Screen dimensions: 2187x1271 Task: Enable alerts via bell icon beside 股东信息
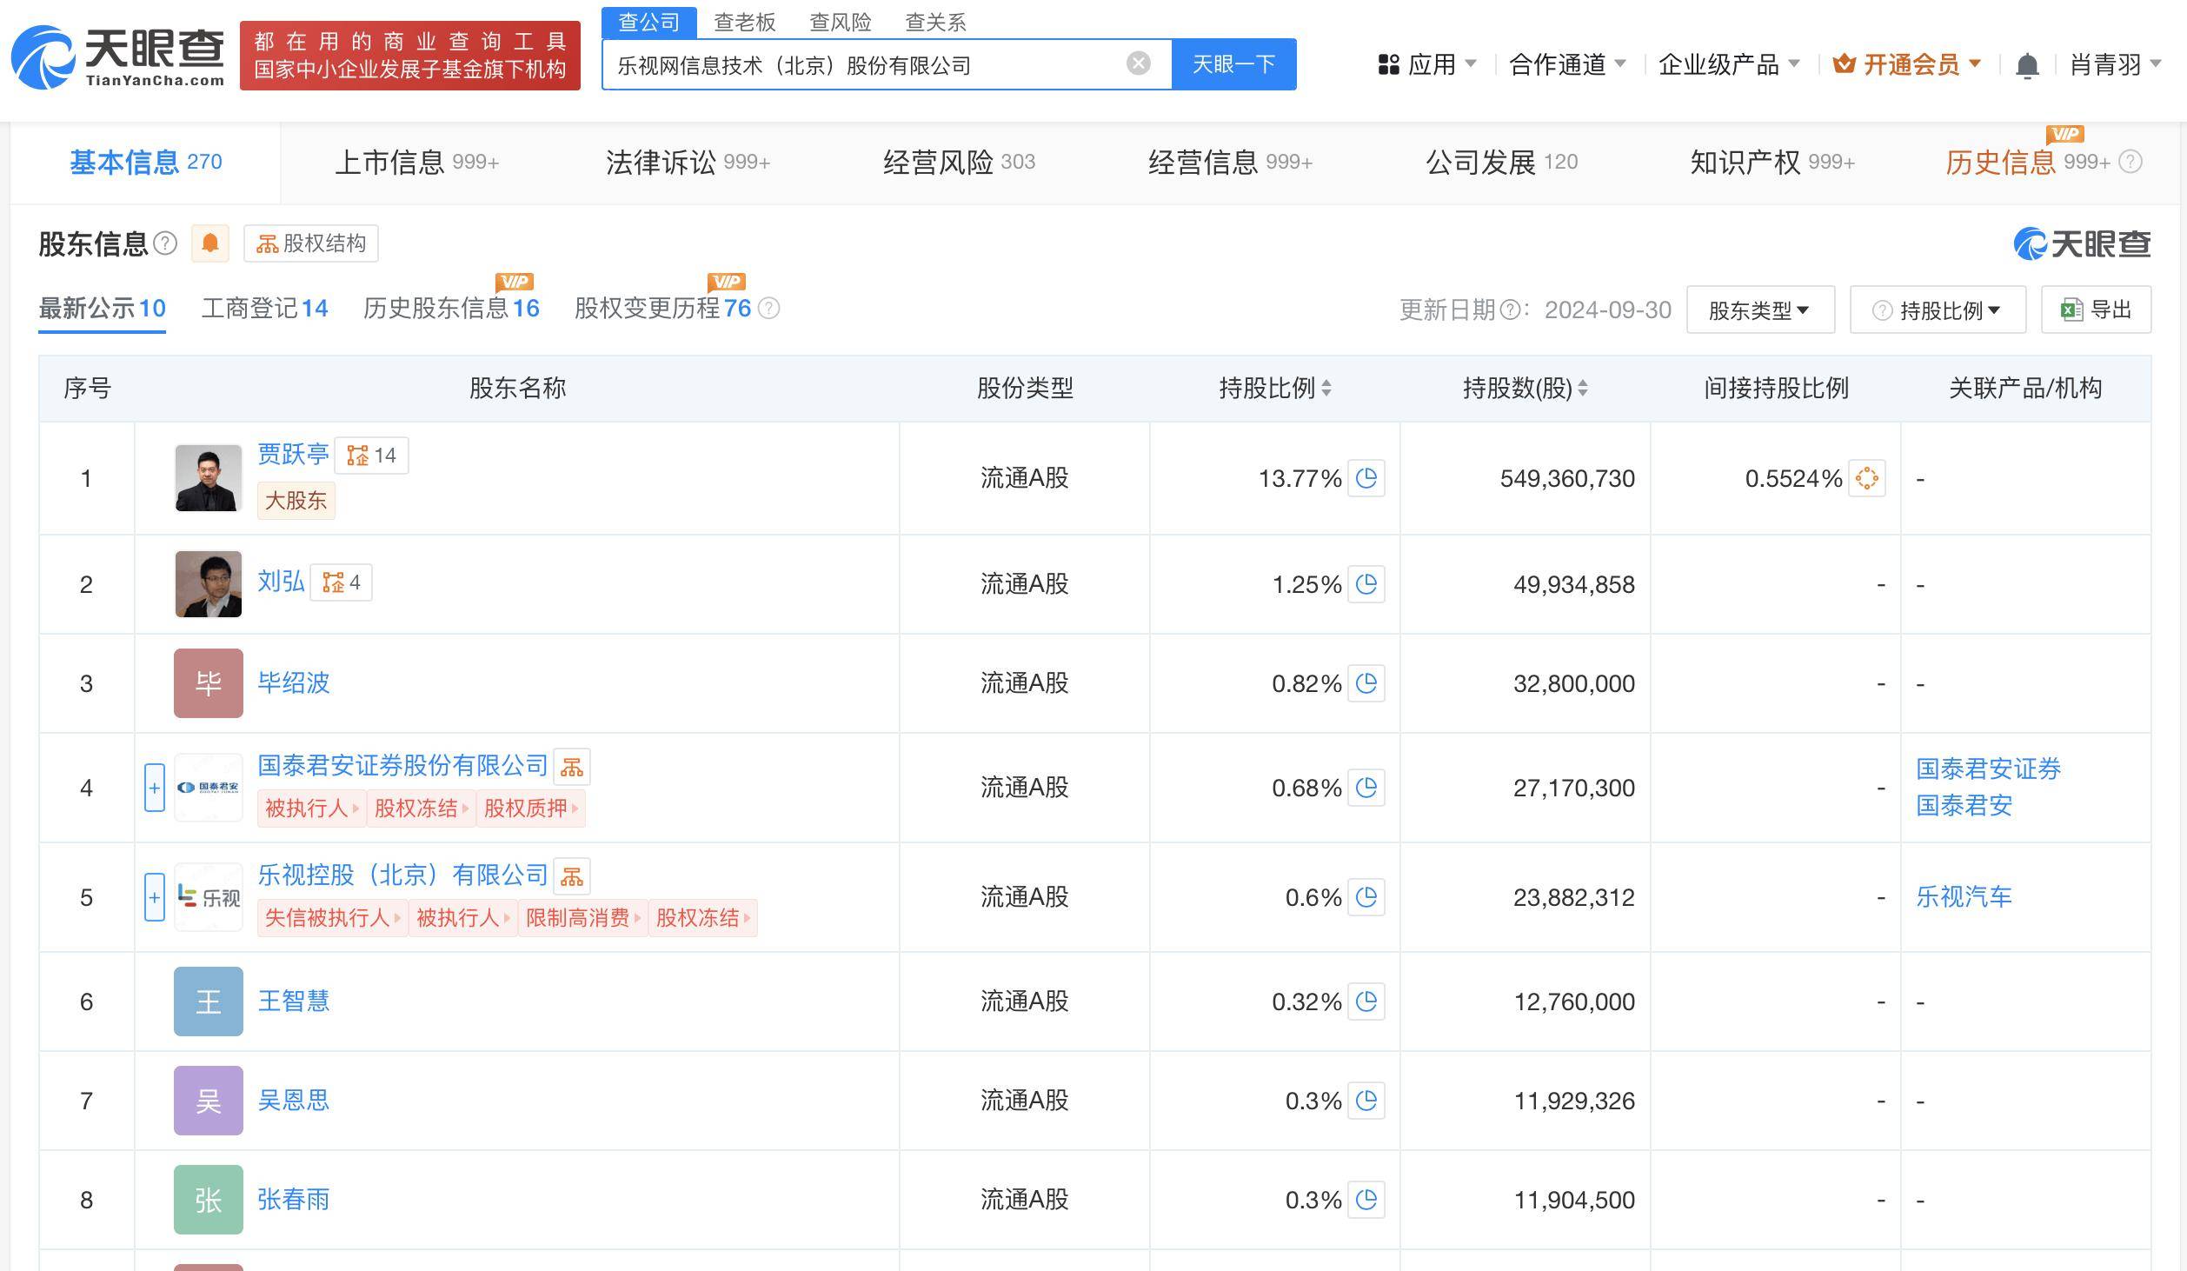pos(209,243)
